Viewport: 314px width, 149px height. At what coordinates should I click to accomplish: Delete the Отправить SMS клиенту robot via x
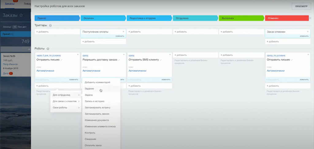[170, 55]
